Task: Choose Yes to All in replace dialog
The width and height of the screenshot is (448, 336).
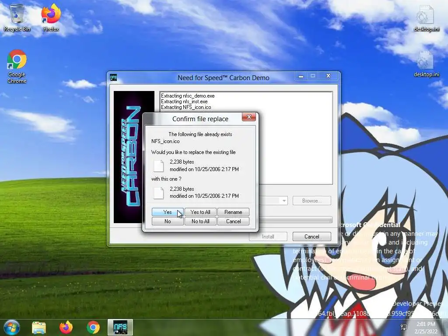Action: 200,212
